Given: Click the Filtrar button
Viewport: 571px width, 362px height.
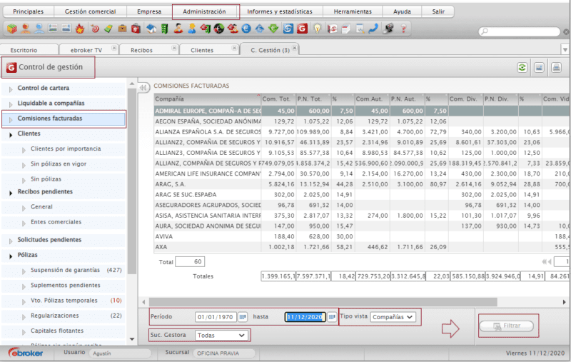Looking at the screenshot, I should (x=507, y=326).
